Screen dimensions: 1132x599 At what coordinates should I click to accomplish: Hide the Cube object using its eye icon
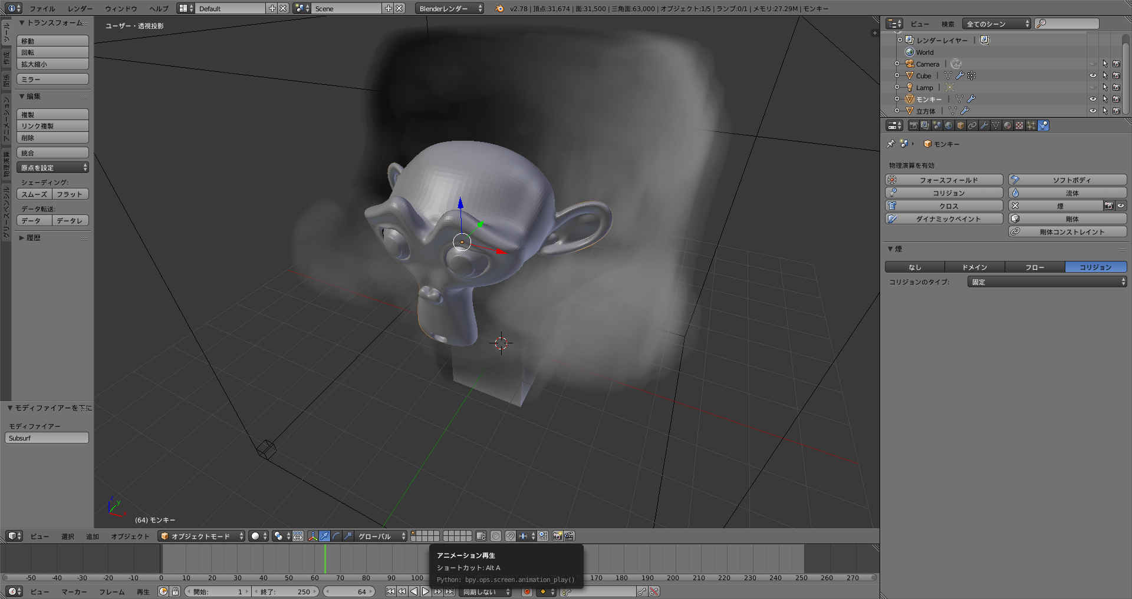(x=1092, y=75)
